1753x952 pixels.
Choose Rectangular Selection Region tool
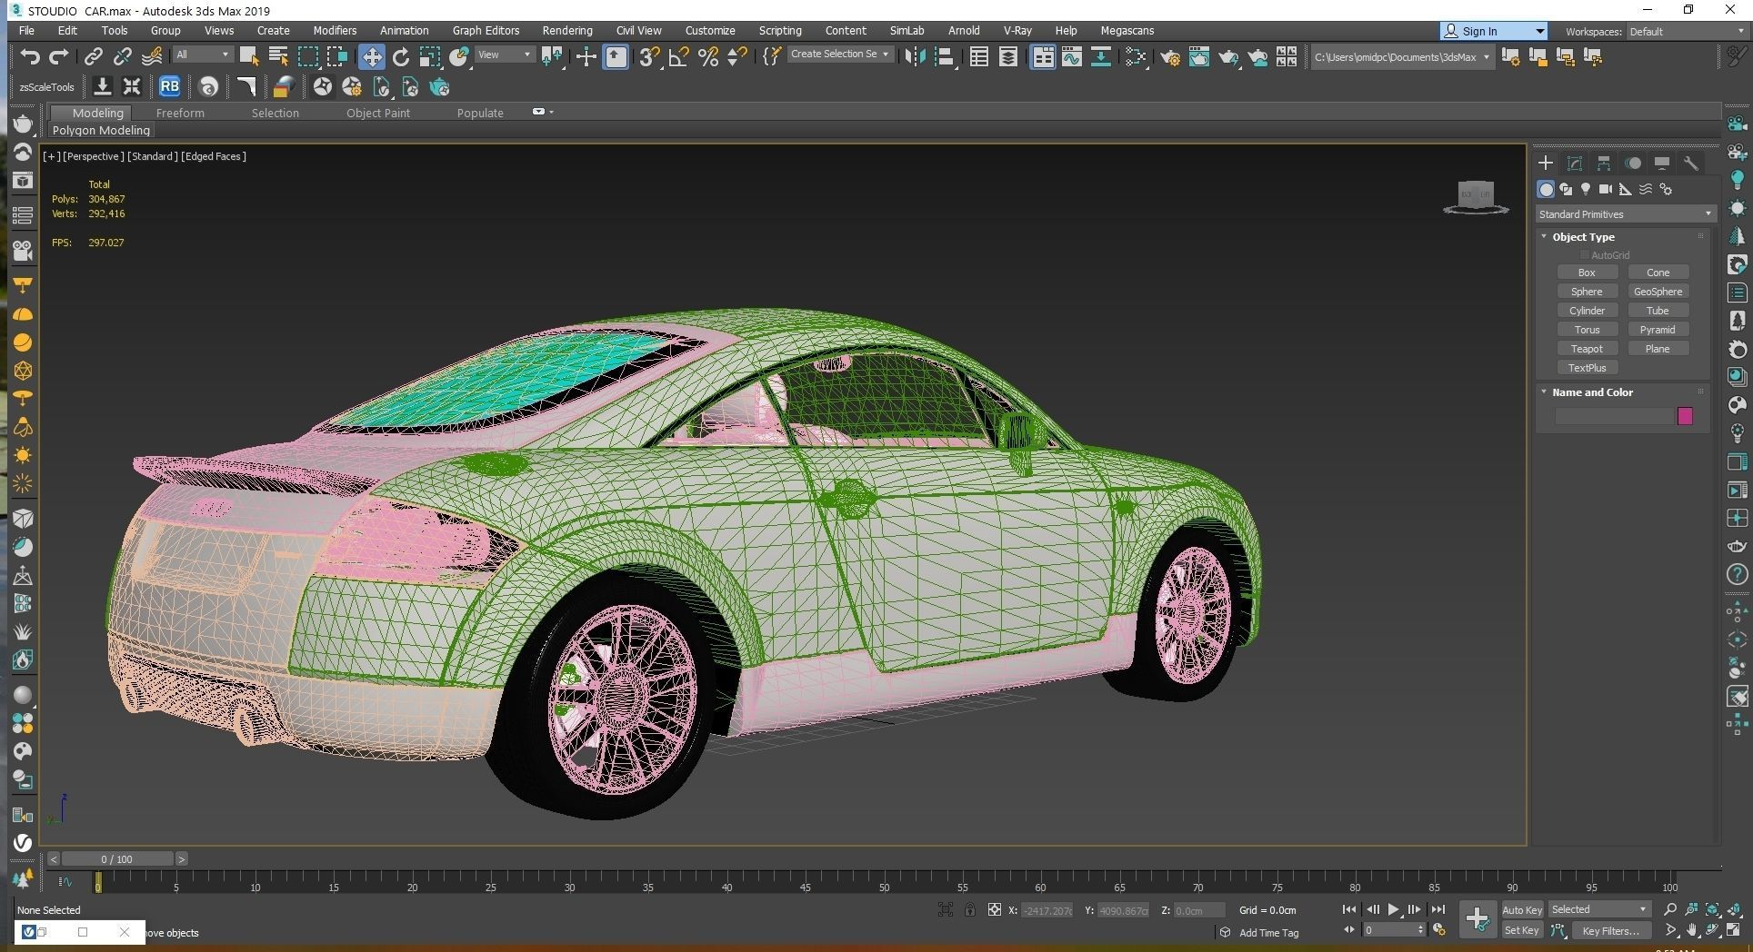pyautogui.click(x=308, y=57)
